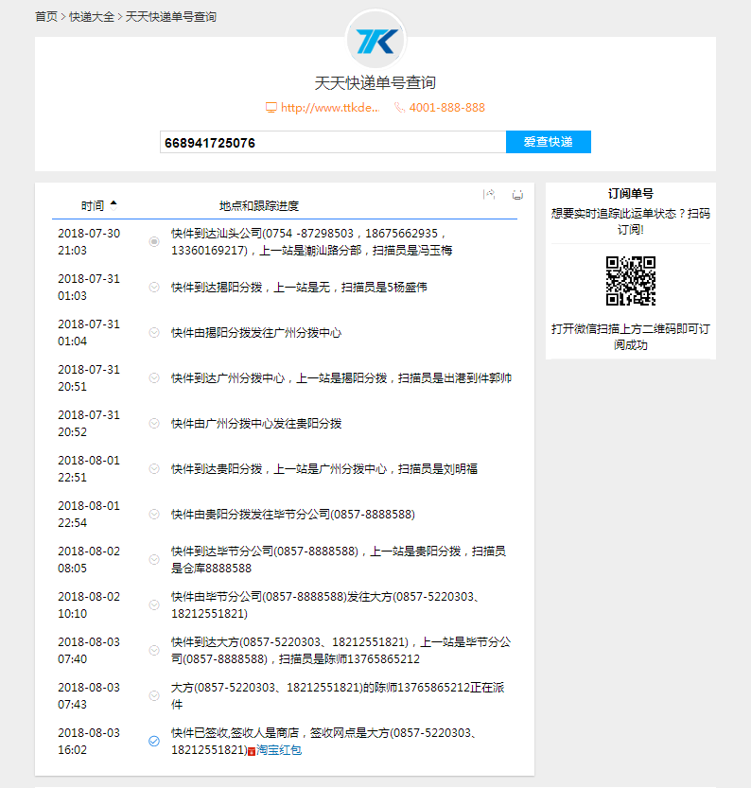Click the tracking number input field
Image resolution: width=751 pixels, height=788 pixels.
(333, 142)
